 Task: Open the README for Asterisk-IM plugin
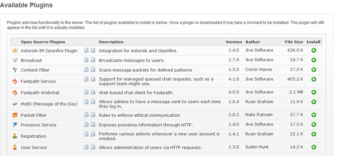coord(86,51)
